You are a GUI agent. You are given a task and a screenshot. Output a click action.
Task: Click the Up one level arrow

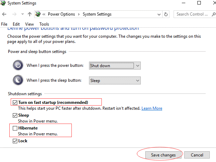point(30,15)
